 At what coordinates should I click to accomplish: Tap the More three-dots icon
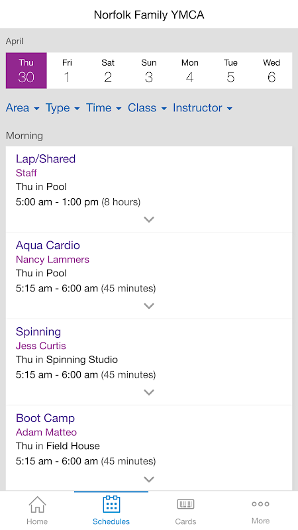tap(260, 504)
